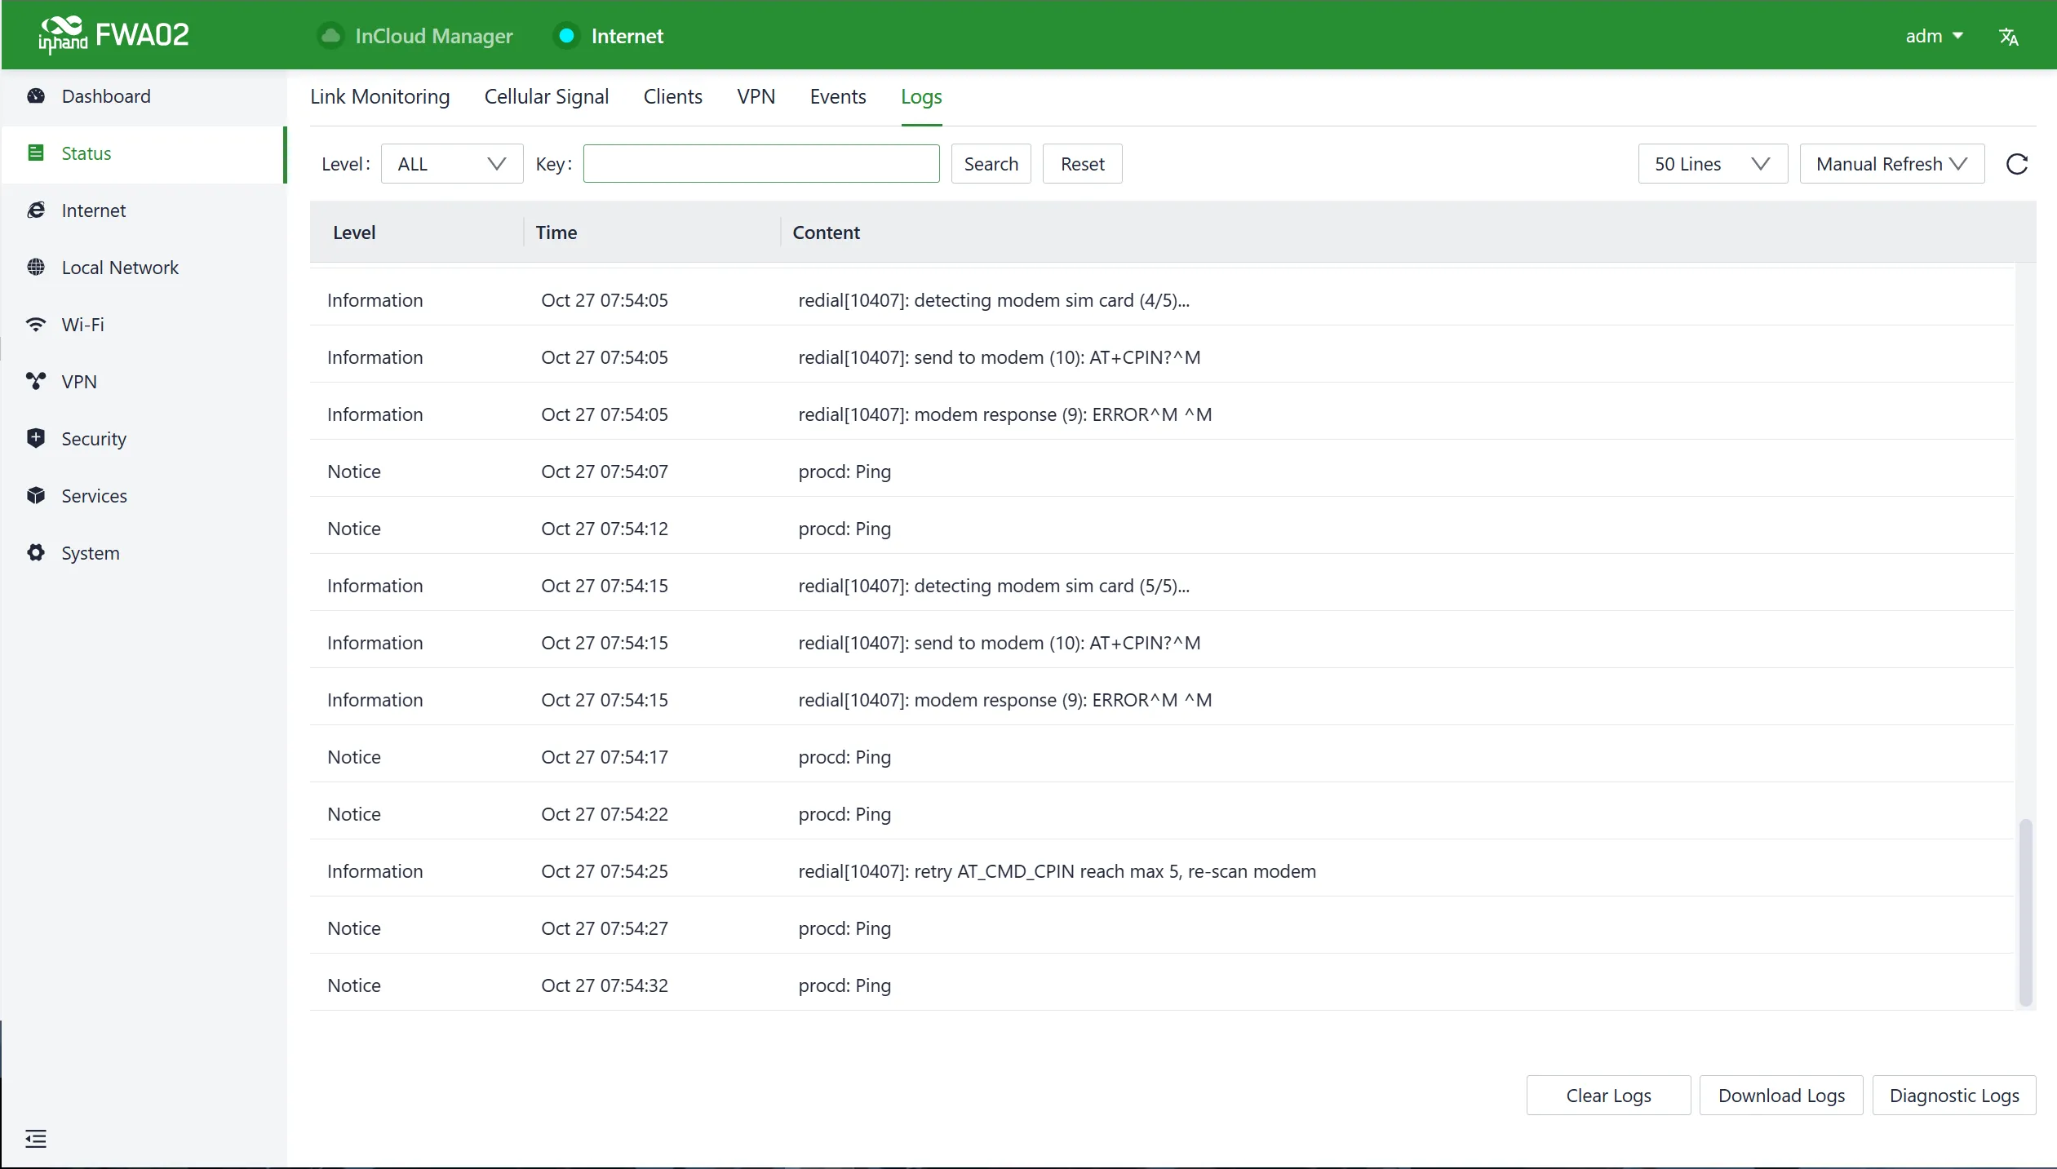Click the 'Oct 27 07:54:32' time cell

click(x=605, y=985)
